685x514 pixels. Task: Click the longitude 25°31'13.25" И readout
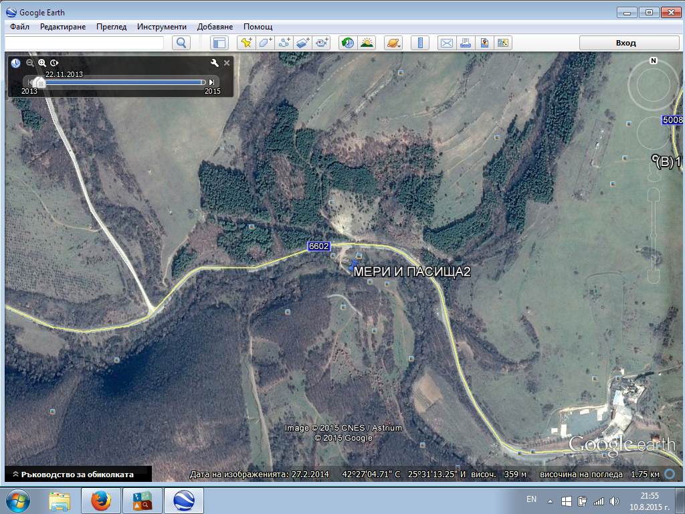point(437,475)
